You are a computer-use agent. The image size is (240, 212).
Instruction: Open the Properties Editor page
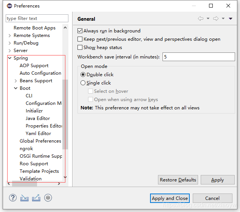(x=44, y=126)
